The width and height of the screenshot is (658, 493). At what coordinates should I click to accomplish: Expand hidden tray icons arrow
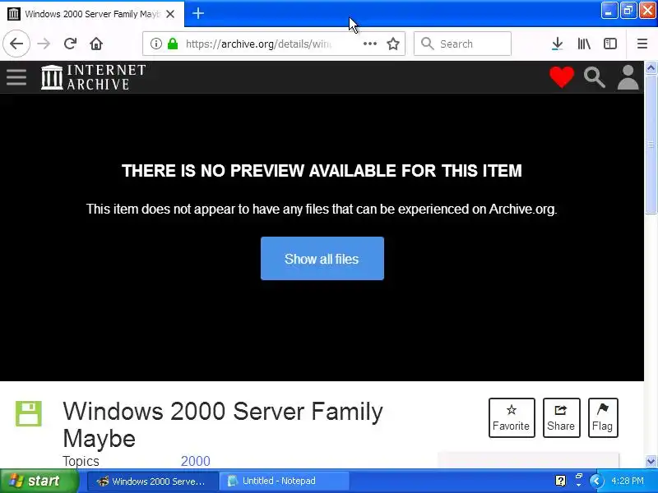coord(596,481)
